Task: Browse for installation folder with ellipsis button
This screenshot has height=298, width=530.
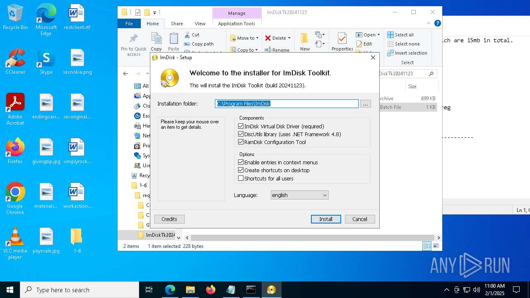Action: [x=365, y=104]
